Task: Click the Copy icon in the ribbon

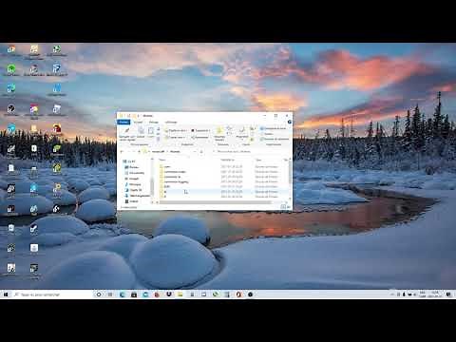Action: click(x=141, y=131)
